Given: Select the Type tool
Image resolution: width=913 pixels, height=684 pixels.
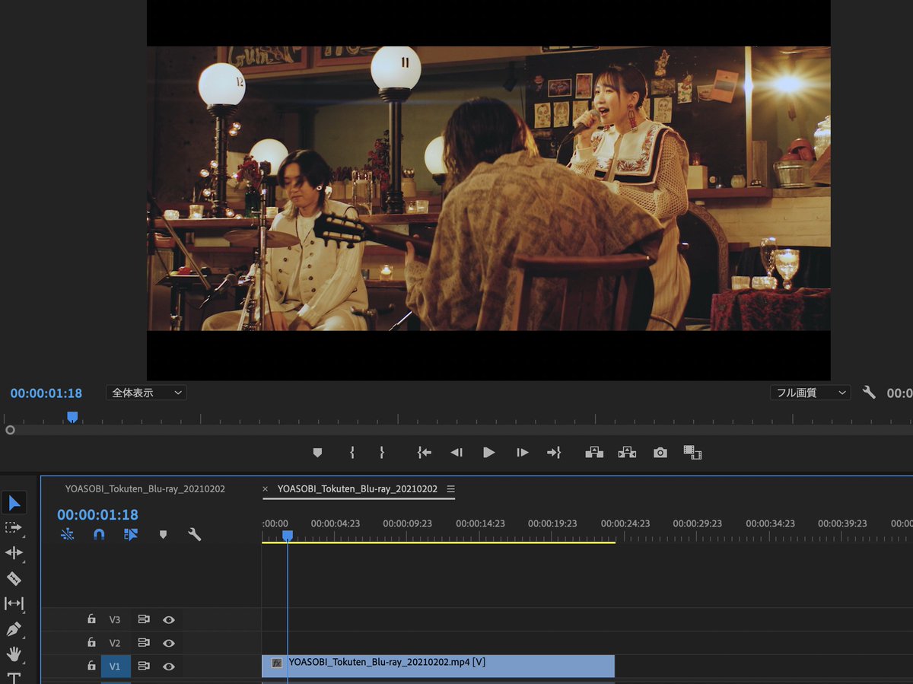Looking at the screenshot, I should 14,677.
